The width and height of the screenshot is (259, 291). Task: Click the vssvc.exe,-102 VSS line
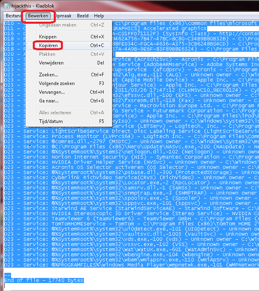[x=131, y=244]
